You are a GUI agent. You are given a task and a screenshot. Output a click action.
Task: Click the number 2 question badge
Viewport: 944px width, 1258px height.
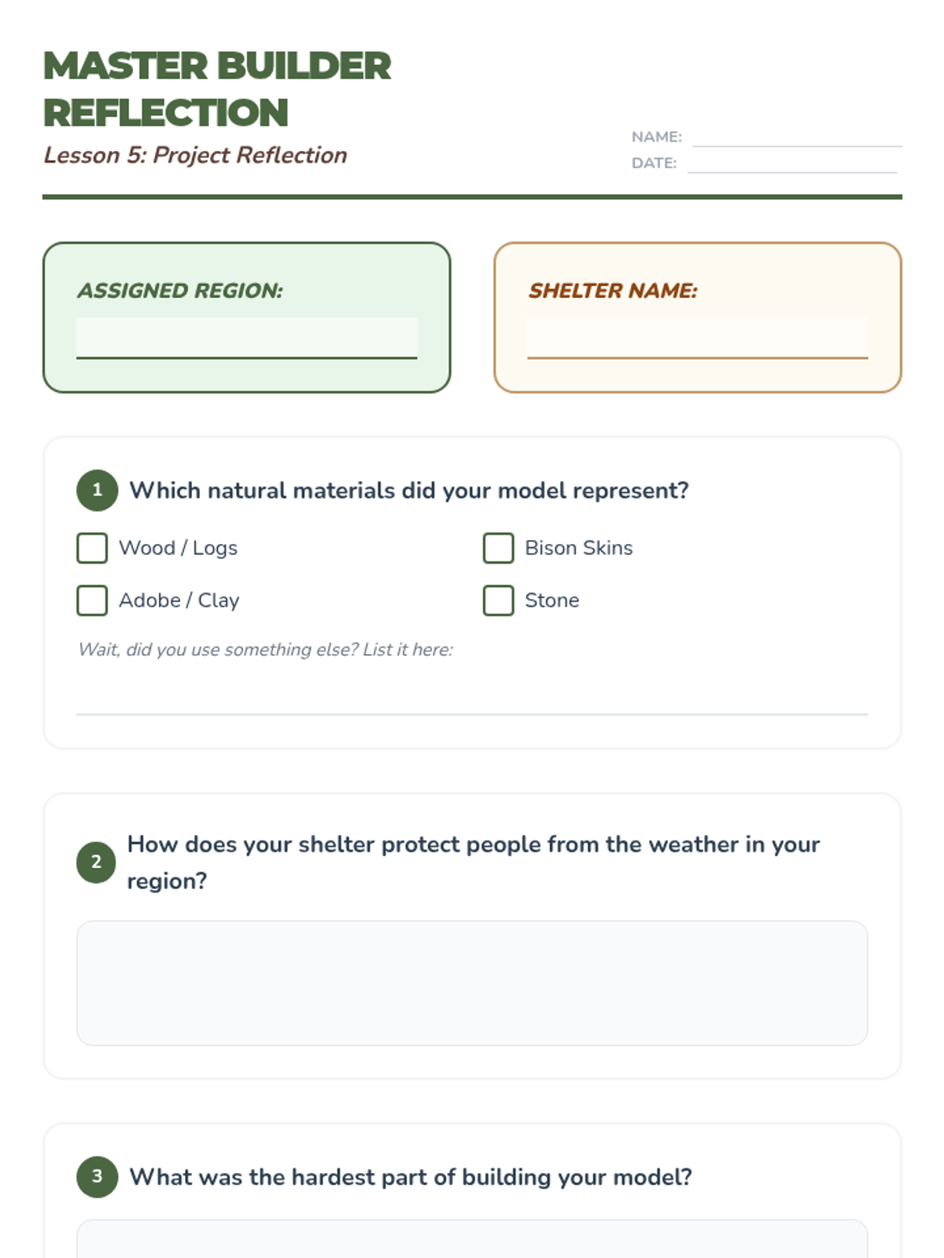coord(96,862)
